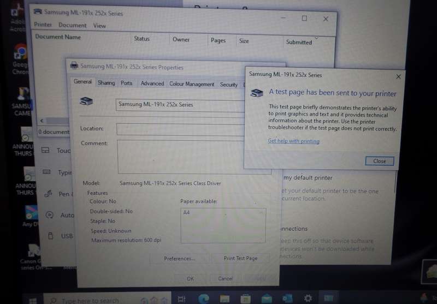The image size is (437, 304).
Task: Click printer icon in test page dialog
Action: coord(257,93)
